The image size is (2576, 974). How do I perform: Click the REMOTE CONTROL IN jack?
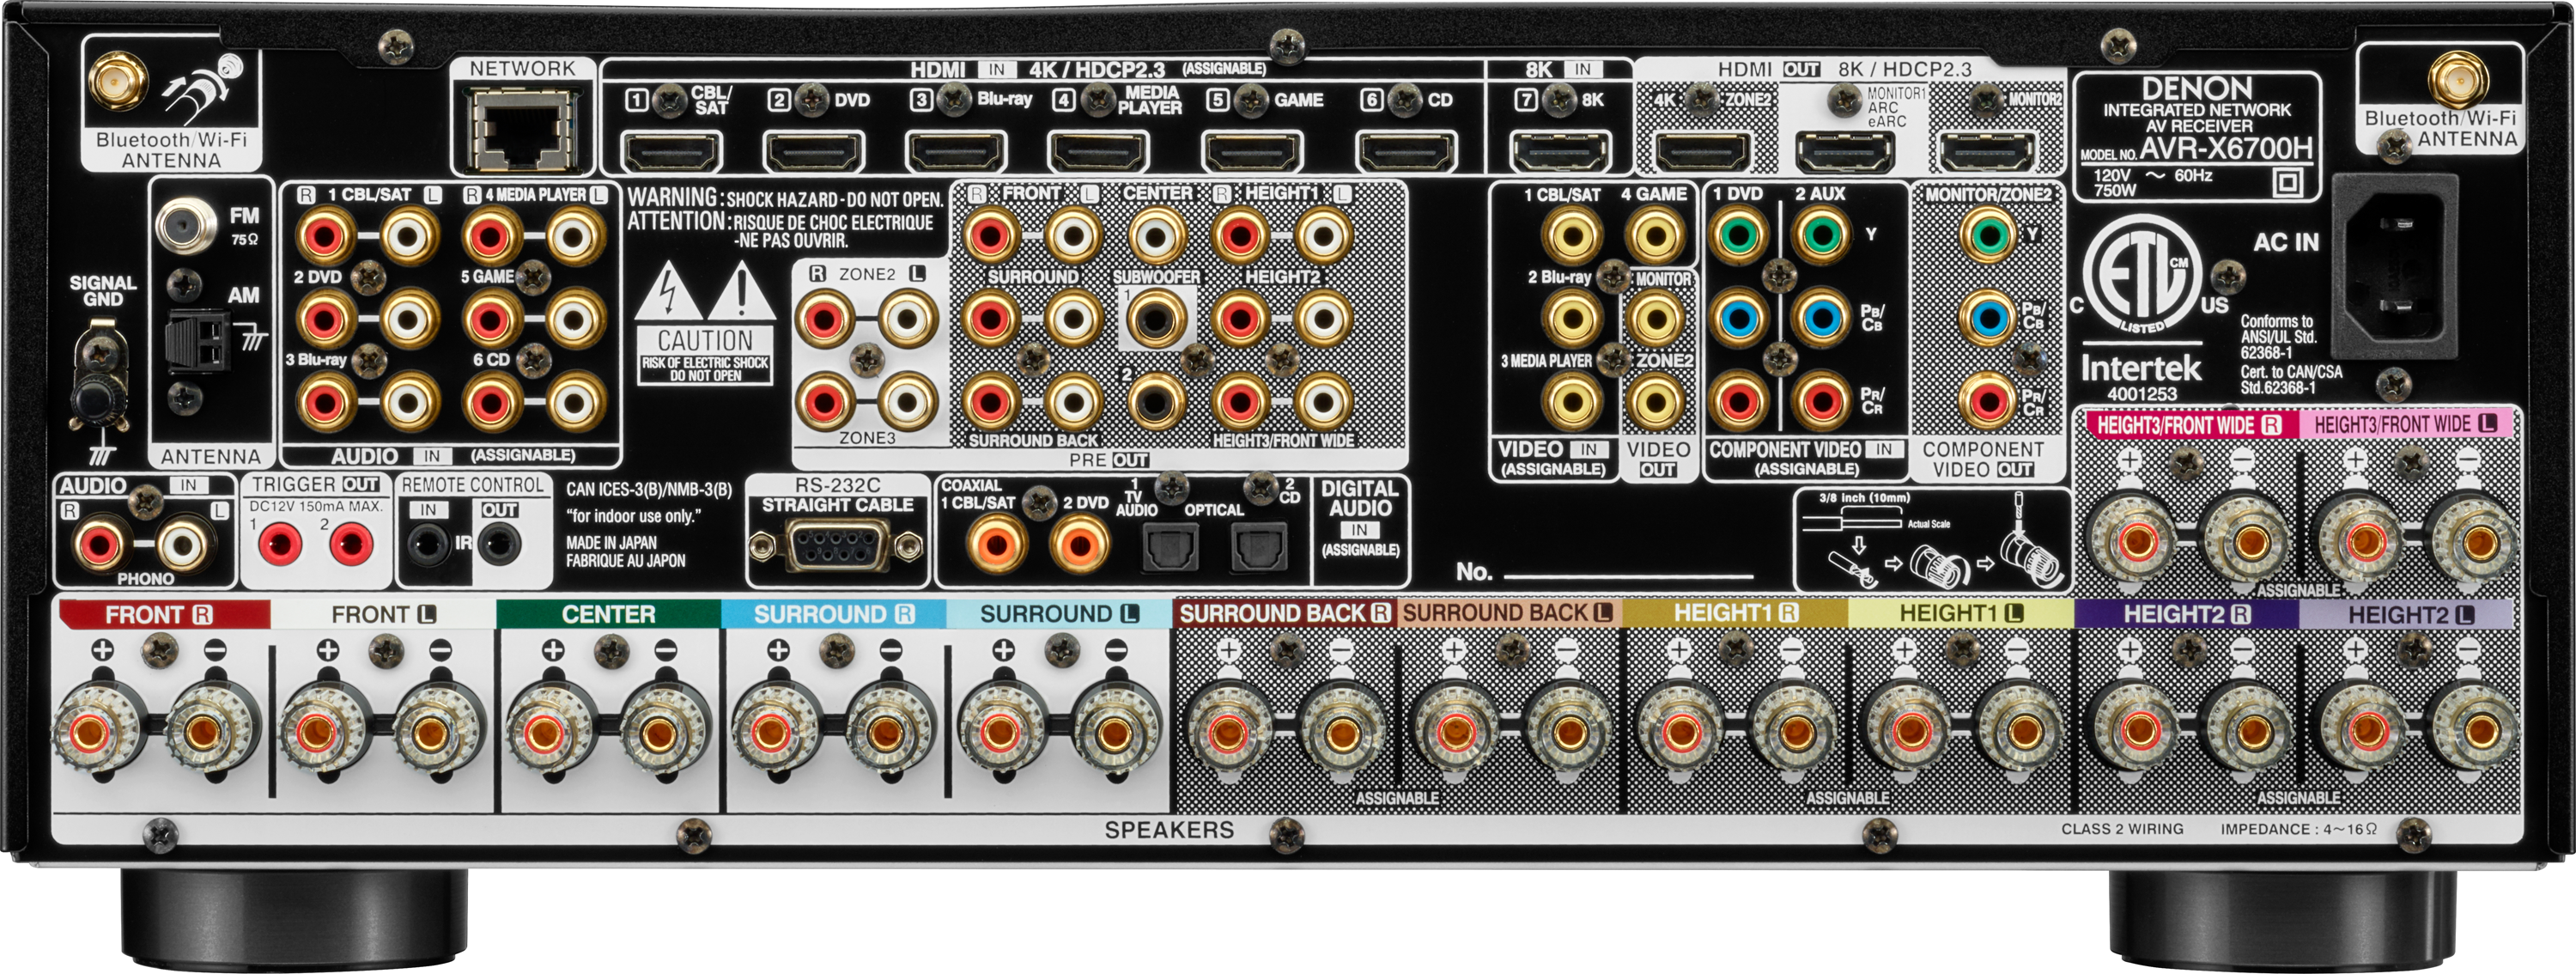(x=429, y=545)
